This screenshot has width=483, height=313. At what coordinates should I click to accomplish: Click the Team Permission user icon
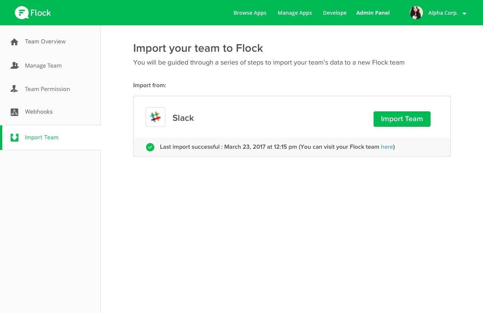[x=14, y=89]
